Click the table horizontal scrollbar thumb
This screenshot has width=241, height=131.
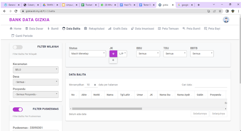(107, 109)
